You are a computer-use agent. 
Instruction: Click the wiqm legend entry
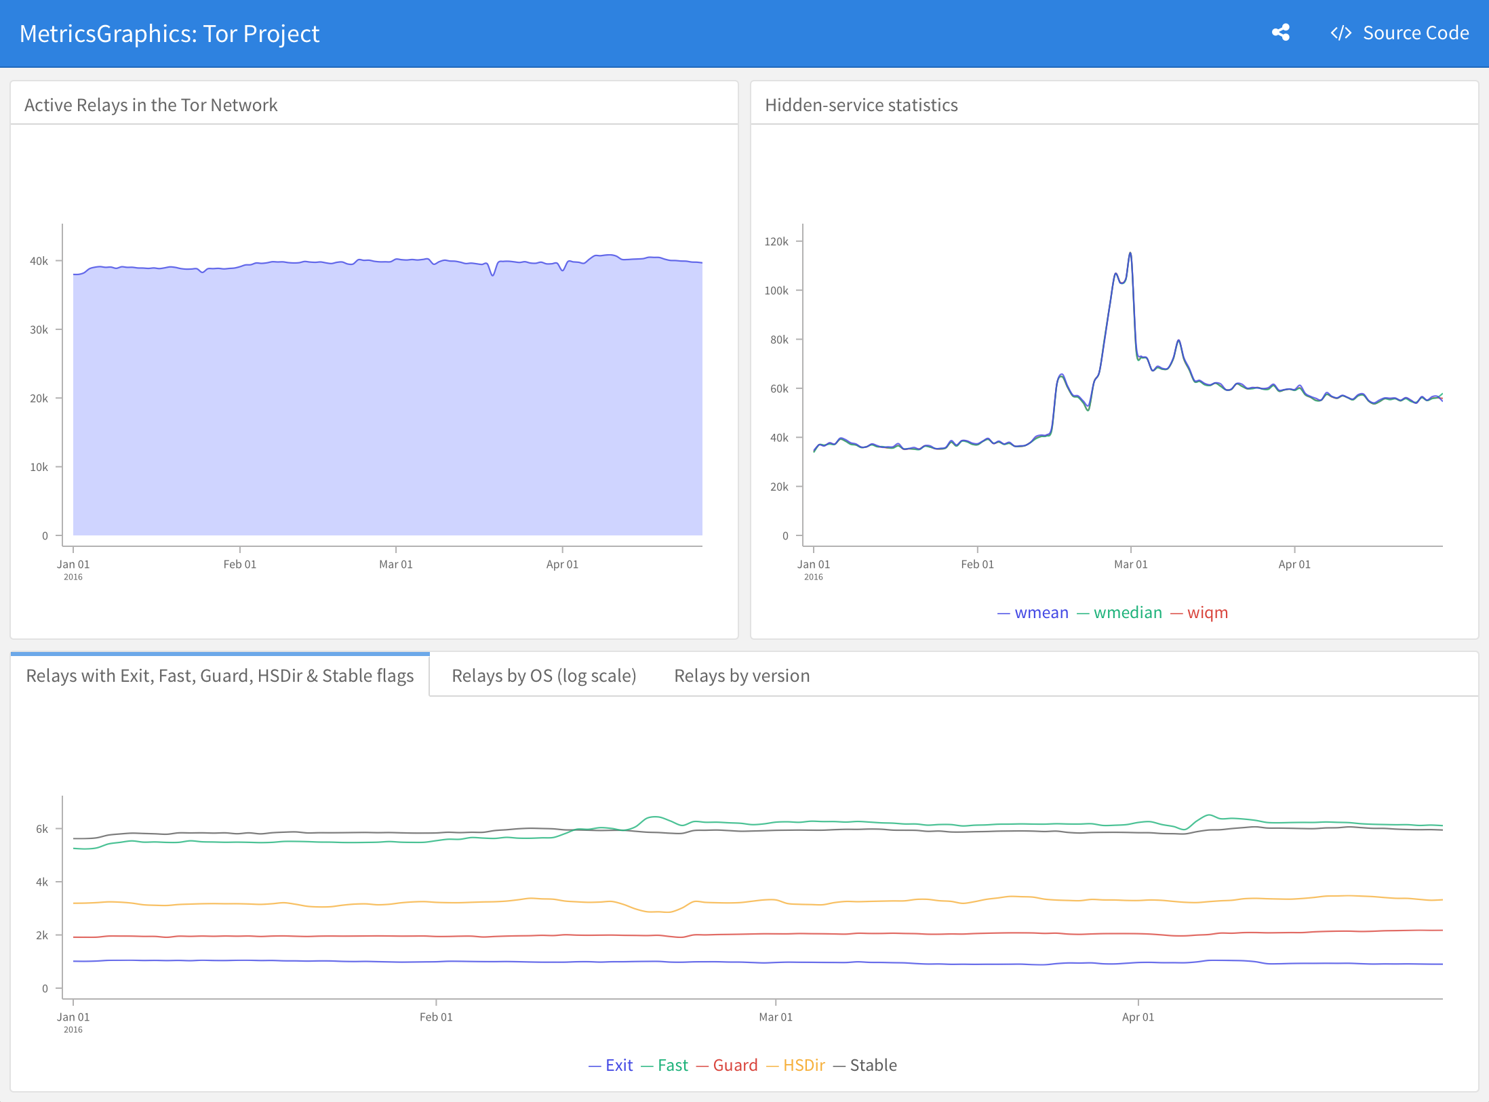click(1207, 613)
